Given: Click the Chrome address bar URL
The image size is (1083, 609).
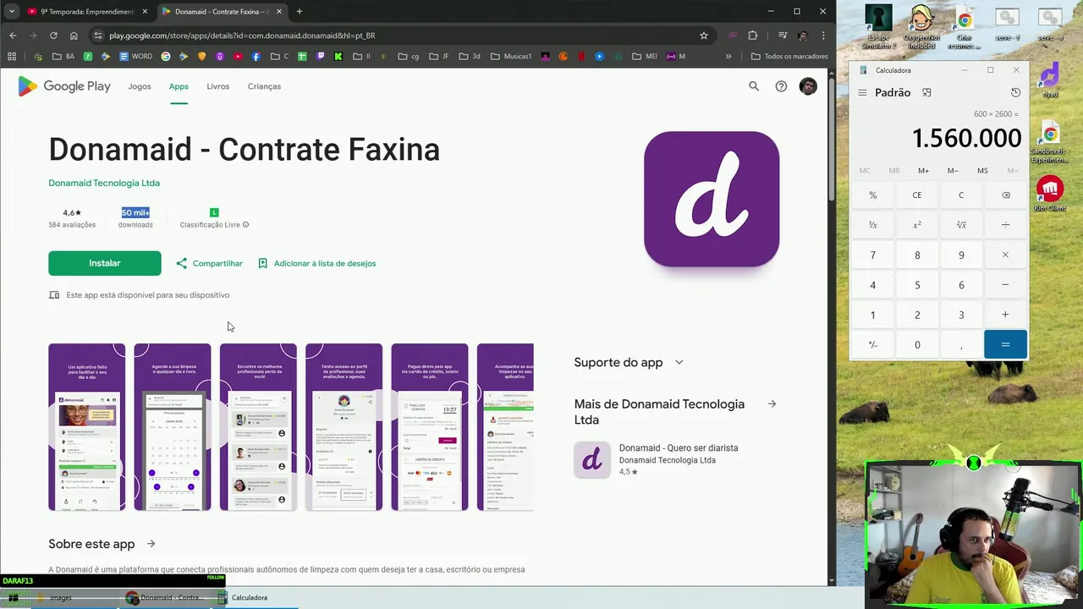Looking at the screenshot, I should 242,36.
